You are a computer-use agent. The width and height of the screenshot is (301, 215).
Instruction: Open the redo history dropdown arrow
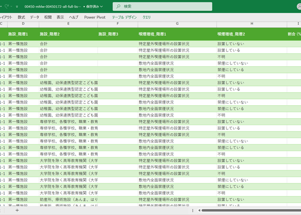click(x=11, y=7)
